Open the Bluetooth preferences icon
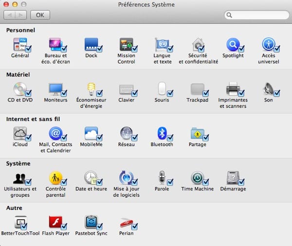Viewport: 292px width, 246px height. tap(162, 133)
